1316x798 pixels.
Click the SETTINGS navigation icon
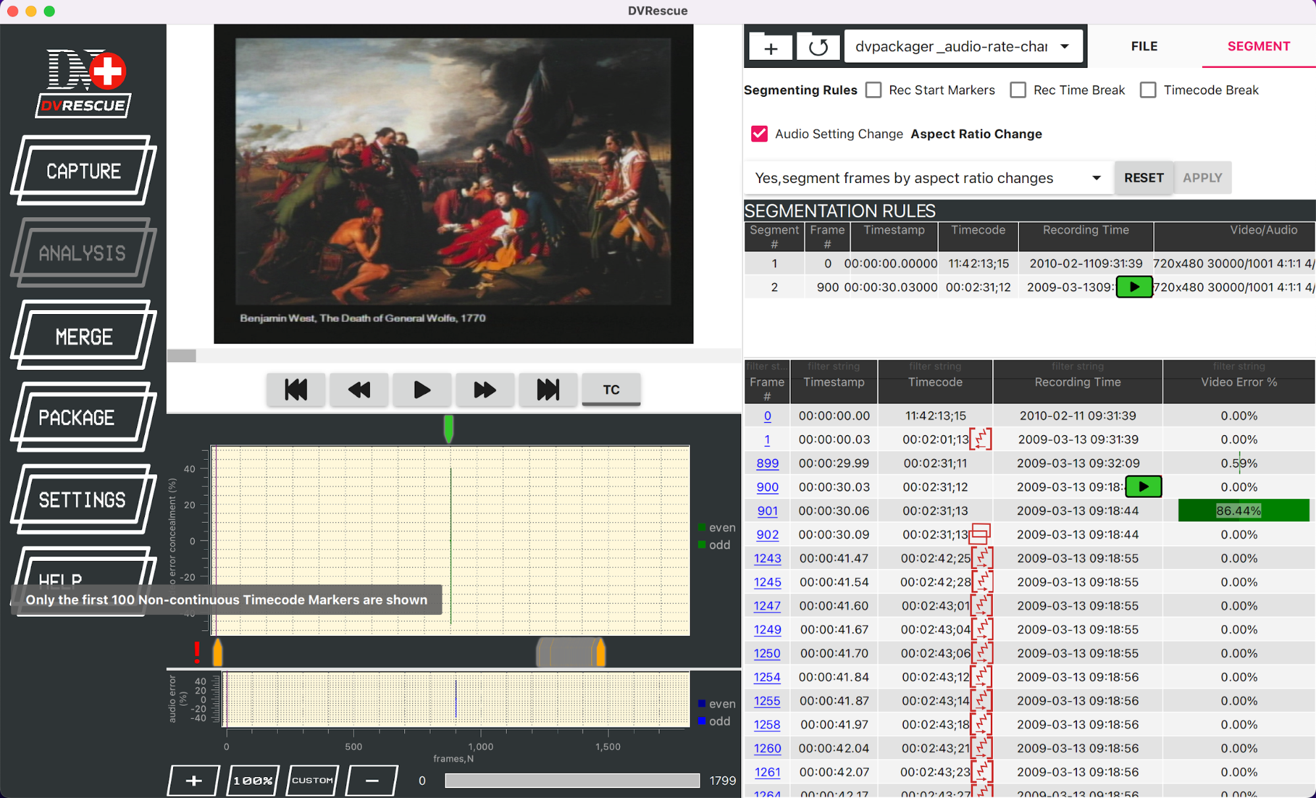[84, 500]
